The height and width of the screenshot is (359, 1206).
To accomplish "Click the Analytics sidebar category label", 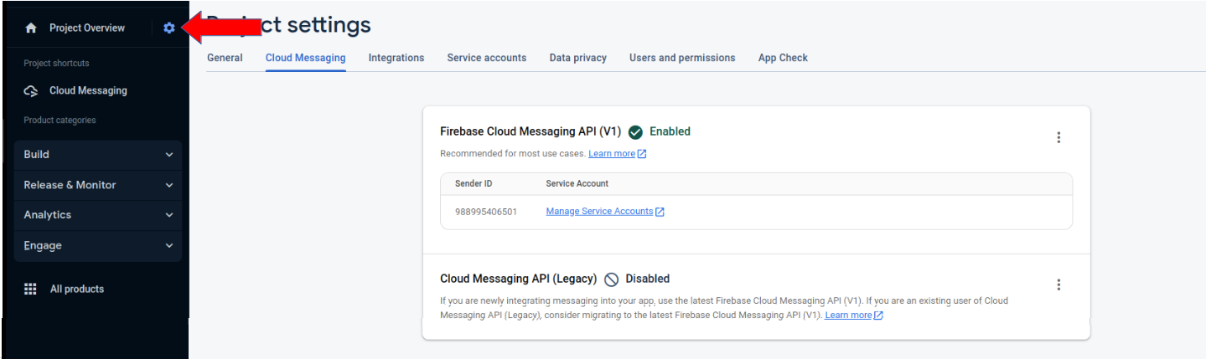I will (x=47, y=215).
